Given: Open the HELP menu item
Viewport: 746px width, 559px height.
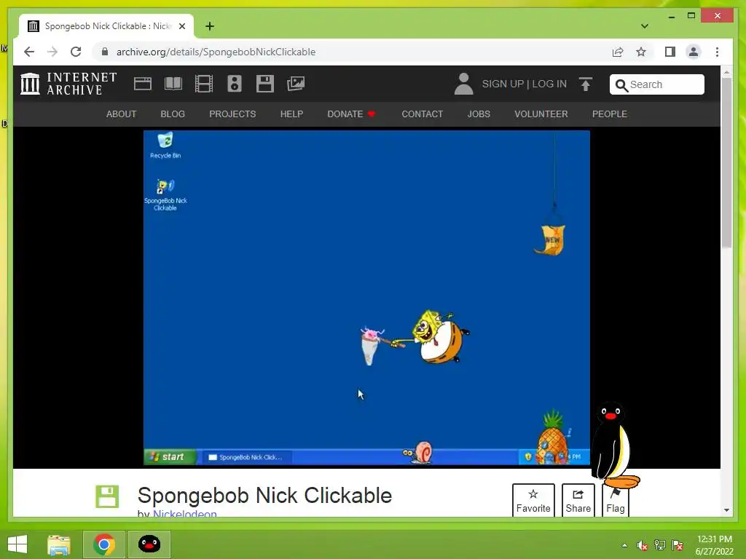Looking at the screenshot, I should pos(291,114).
